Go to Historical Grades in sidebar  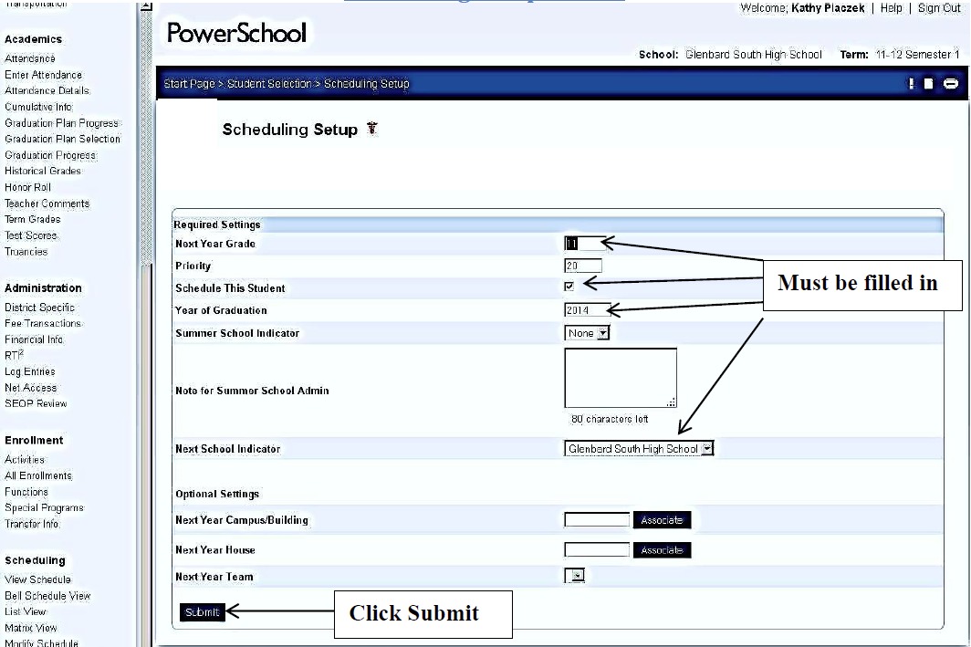pos(43,171)
